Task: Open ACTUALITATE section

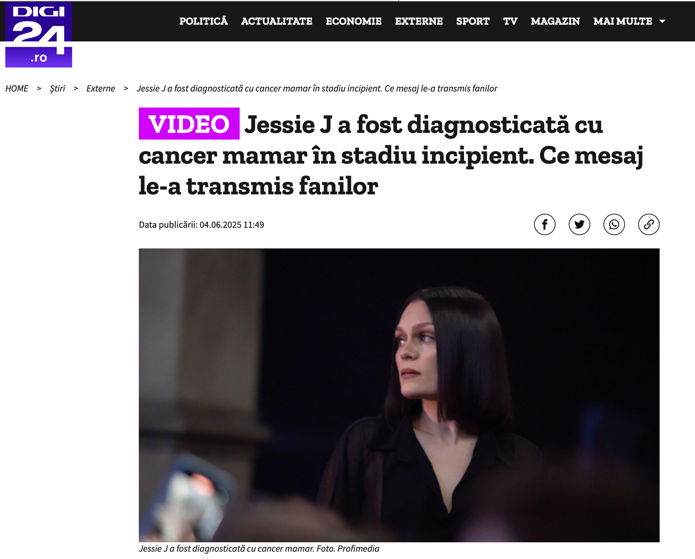Action: [x=277, y=21]
